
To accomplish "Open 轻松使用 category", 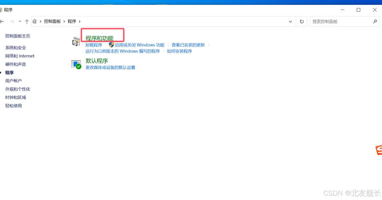I will tap(13, 106).
